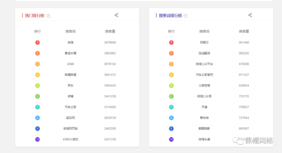The image size is (282, 153).
Task: Click 搜索词 column header in 搜索词排行榜
Action: tap(204, 31)
